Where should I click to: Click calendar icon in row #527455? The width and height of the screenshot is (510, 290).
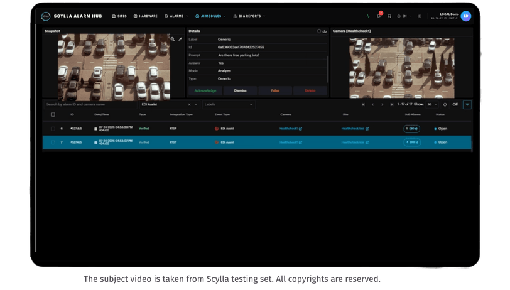95,142
